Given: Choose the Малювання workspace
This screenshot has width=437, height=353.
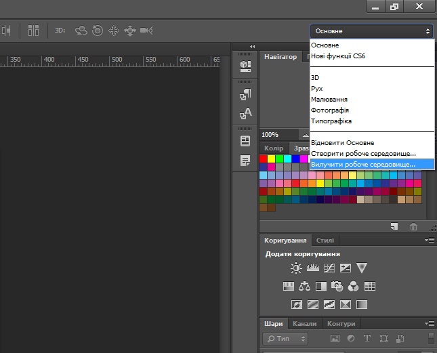Looking at the screenshot, I should [x=372, y=100].
